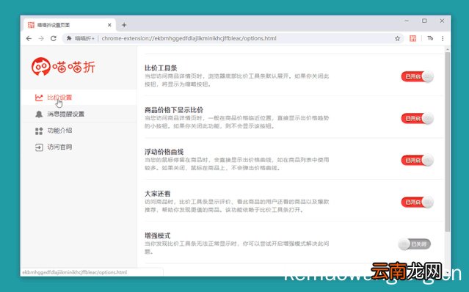The width and height of the screenshot is (469, 292).
Task: Minimize the Chrome window
Action: click(x=407, y=21)
